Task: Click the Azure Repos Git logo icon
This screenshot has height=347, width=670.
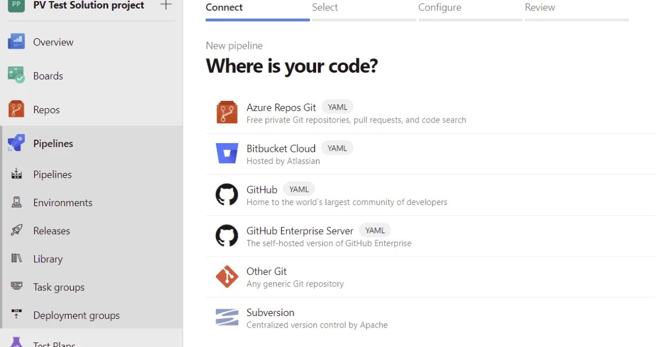Action: point(227,112)
